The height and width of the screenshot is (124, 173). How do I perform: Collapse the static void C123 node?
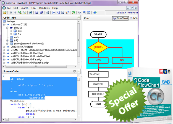(x=4, y=24)
